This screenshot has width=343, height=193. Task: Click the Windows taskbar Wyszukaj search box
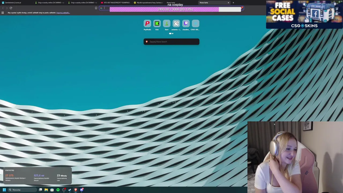23,190
